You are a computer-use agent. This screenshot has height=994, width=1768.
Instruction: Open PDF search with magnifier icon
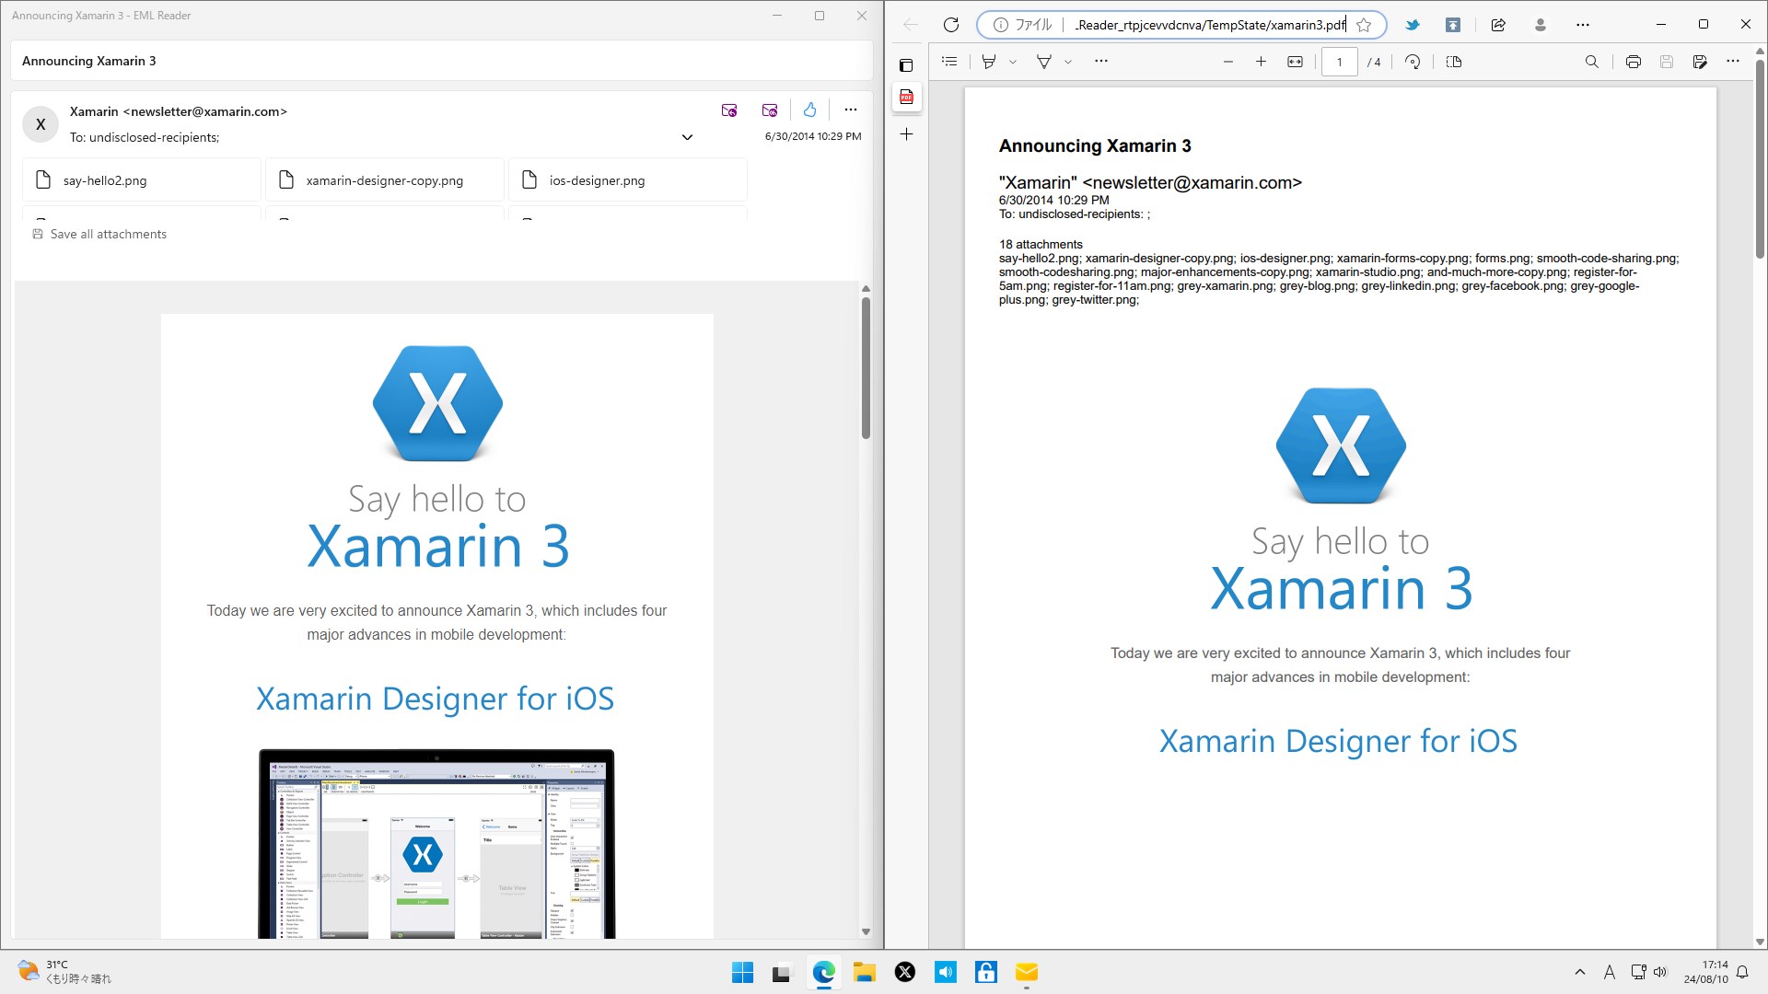1591,62
